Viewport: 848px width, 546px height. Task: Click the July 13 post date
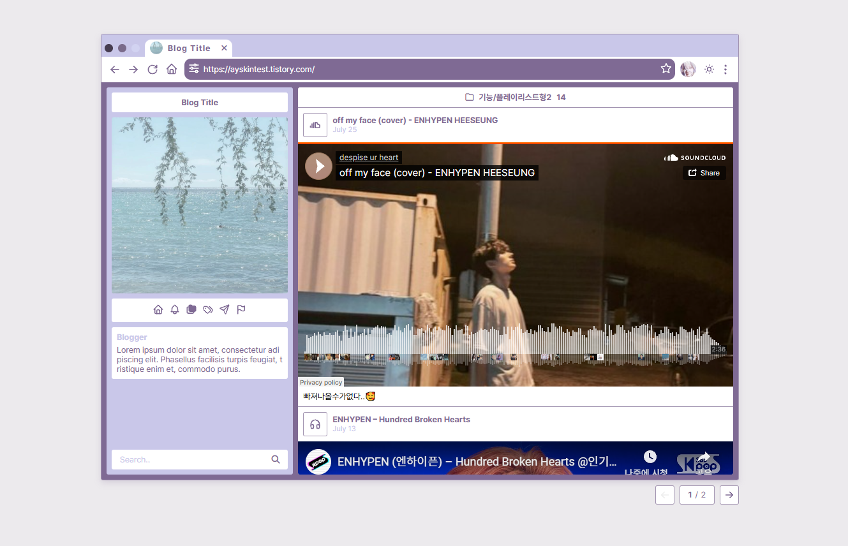(345, 429)
